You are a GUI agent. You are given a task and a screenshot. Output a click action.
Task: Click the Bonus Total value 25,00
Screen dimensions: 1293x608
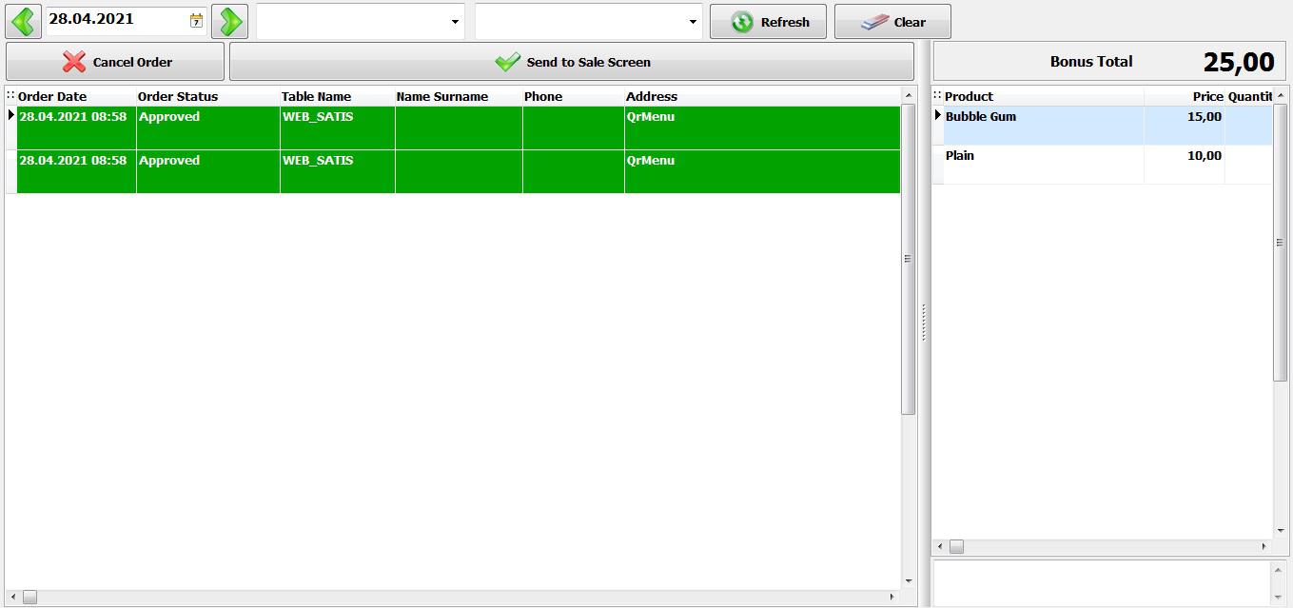pyautogui.click(x=1239, y=62)
